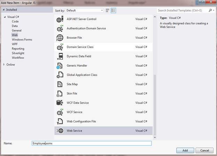The image size is (217, 156).
Task: Click the WCF Data Service icon
Action: pos(60,103)
